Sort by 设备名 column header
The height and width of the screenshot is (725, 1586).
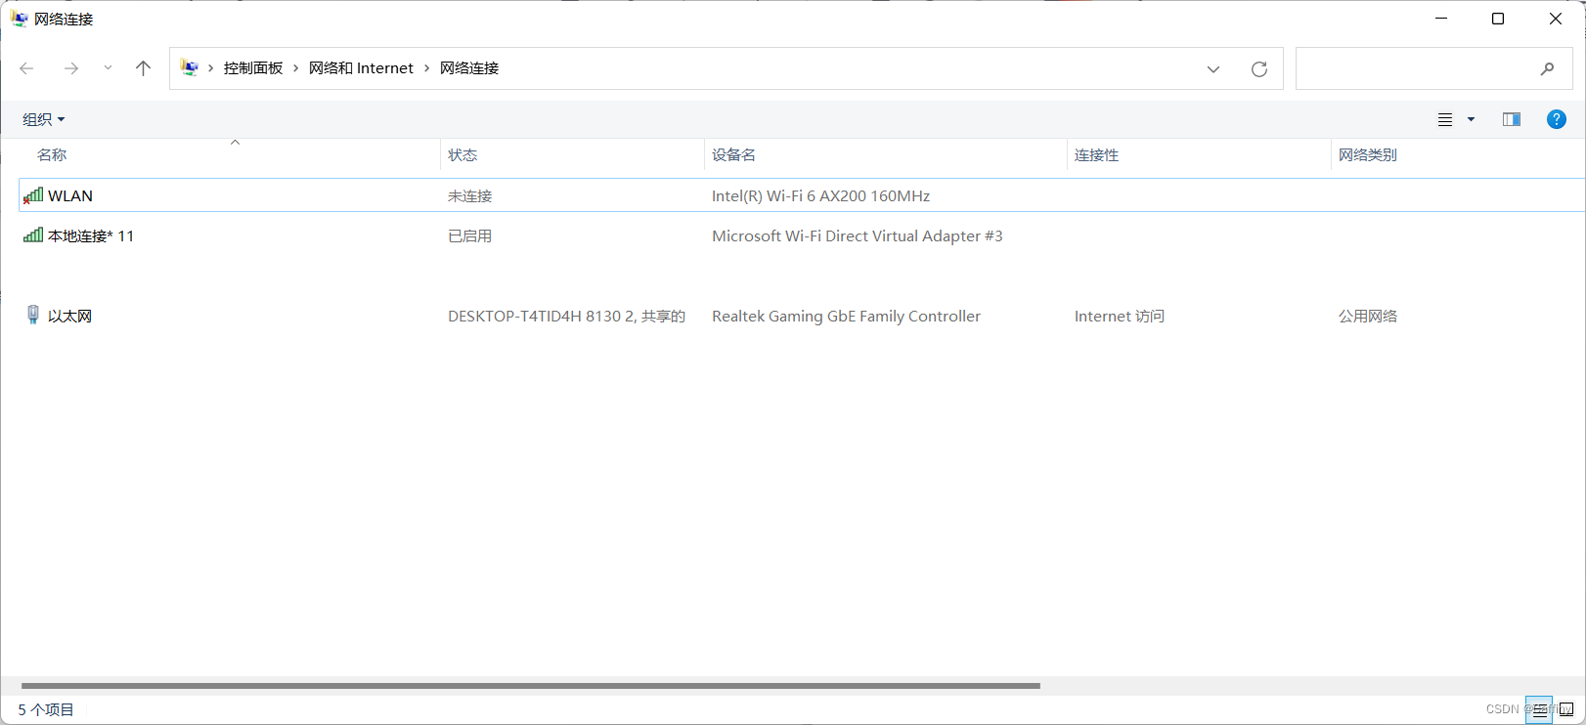coord(733,155)
